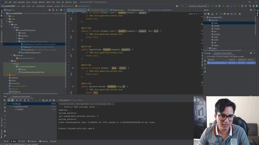Run EstadoServiceTest configuration green arrow
259x145 pixels.
click(212, 6)
